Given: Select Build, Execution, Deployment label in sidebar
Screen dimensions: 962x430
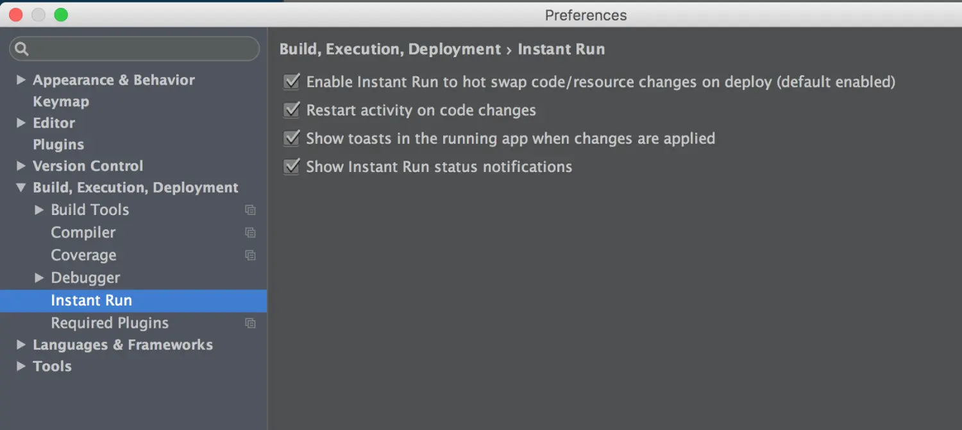Looking at the screenshot, I should (135, 187).
